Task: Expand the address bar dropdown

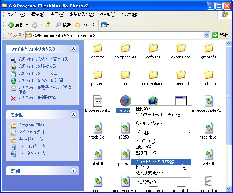Action: (x=206, y=35)
